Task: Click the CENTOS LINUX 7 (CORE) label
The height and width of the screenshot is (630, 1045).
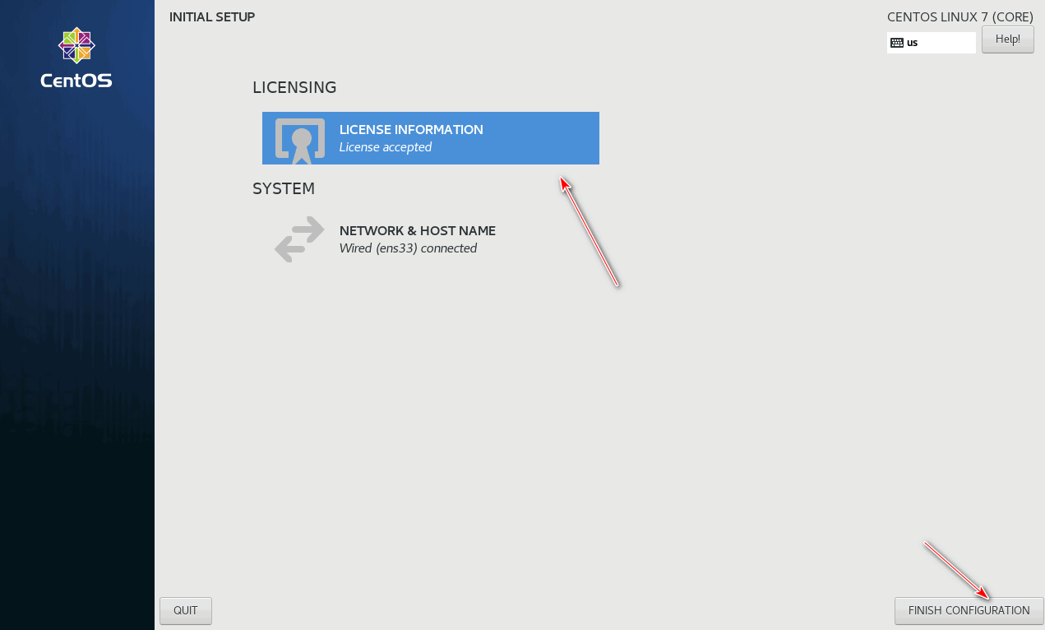Action: [960, 16]
